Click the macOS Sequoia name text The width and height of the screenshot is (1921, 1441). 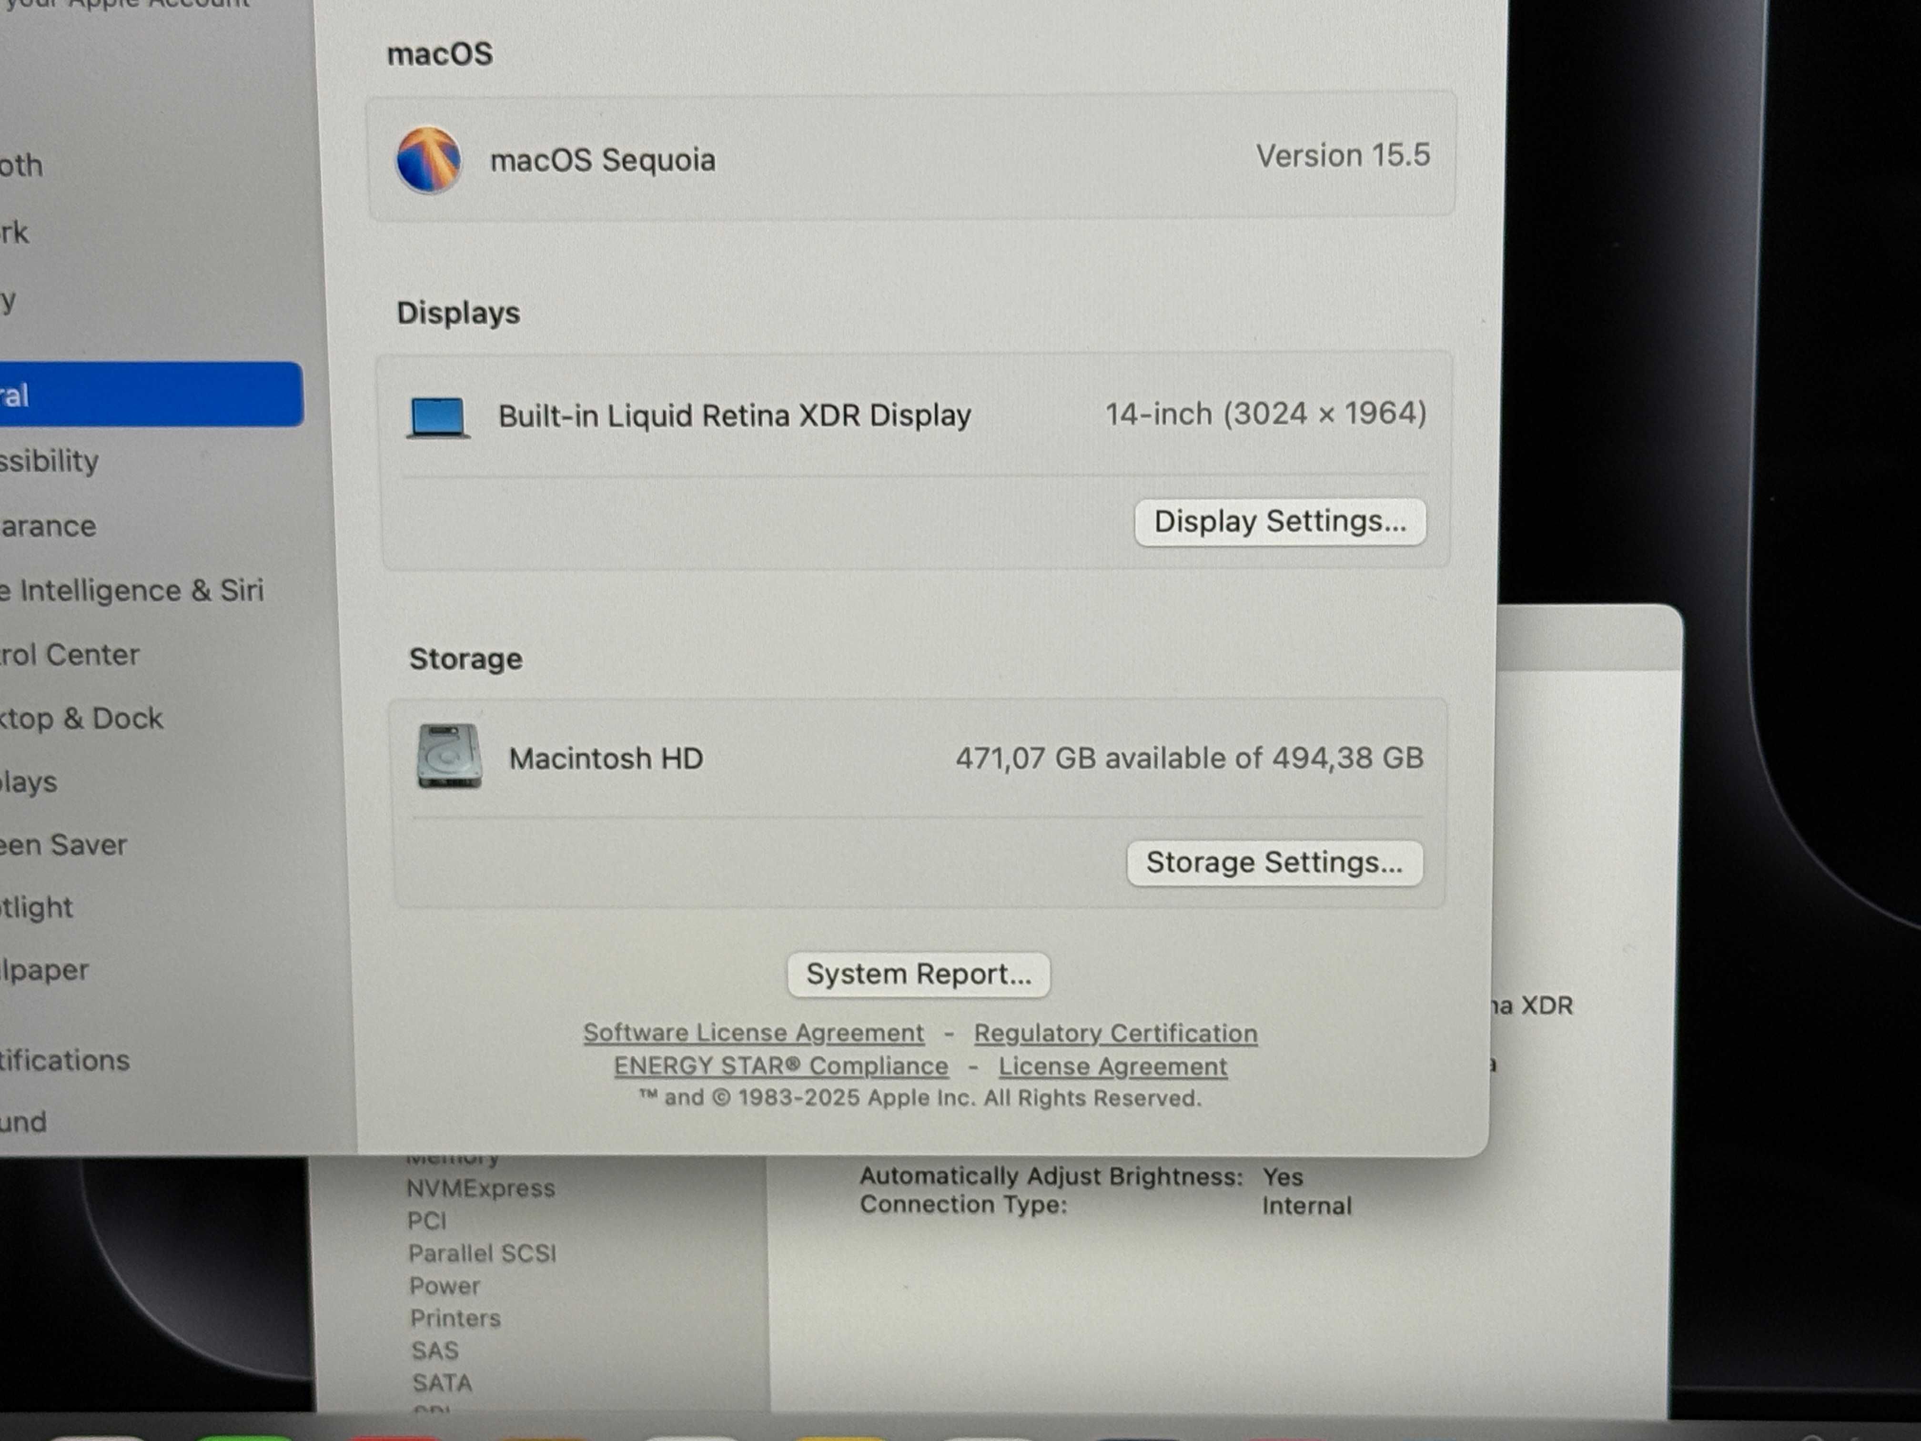(603, 160)
